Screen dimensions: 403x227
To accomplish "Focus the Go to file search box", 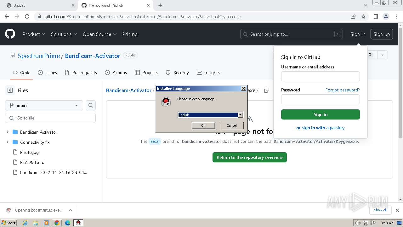I will coord(50,118).
